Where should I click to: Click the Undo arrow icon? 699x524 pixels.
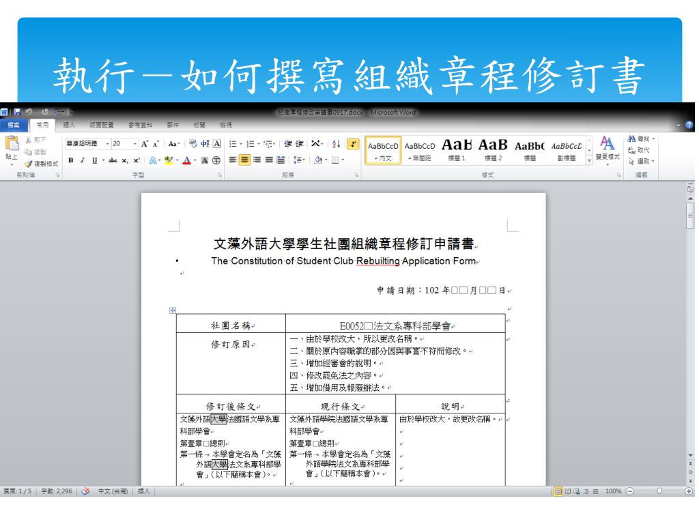29,112
